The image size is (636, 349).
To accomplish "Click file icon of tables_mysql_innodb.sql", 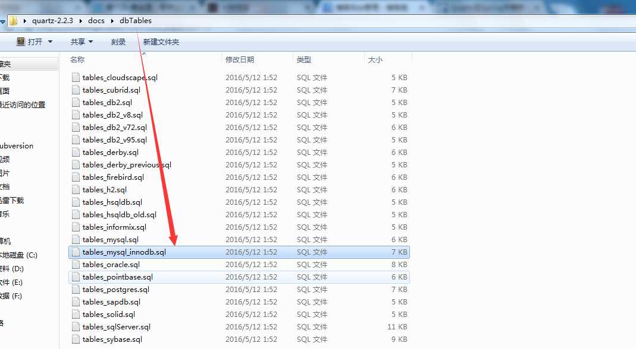I will click(x=76, y=252).
